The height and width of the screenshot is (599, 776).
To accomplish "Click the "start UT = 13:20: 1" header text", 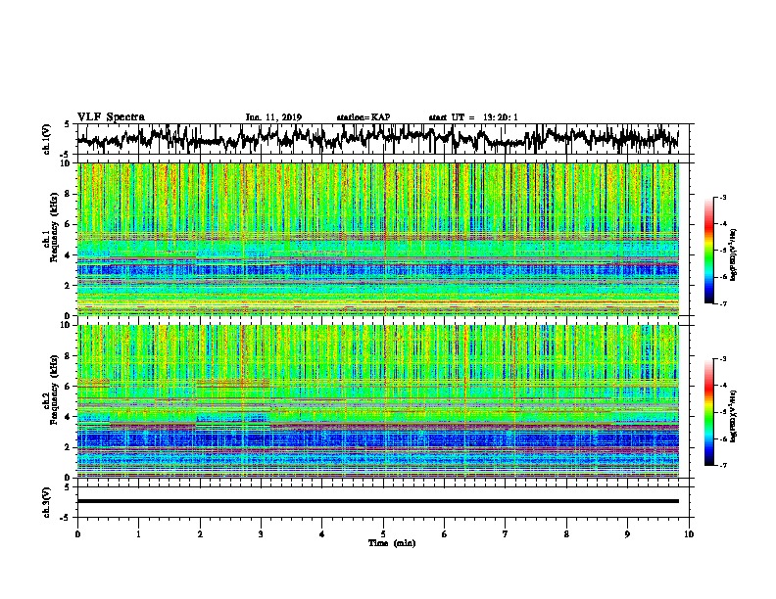I will [x=473, y=117].
